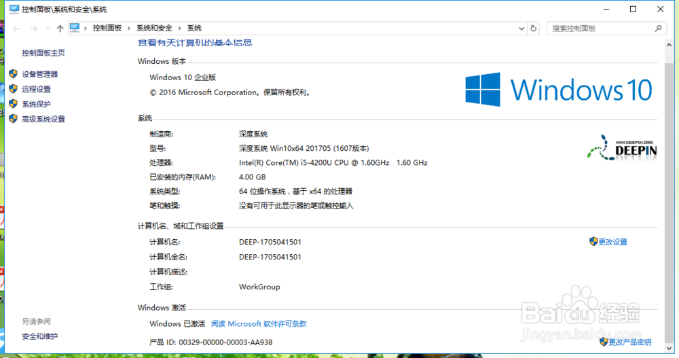Open recent locations dropdown arrow
Screen dimensions: 679x358
[x=48, y=29]
